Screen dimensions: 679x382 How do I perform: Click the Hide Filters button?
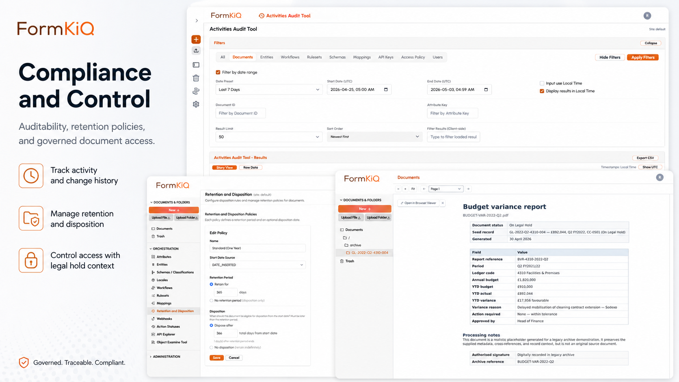click(x=610, y=57)
